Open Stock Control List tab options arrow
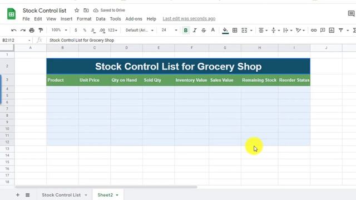Image resolution: width=356 pixels, height=200 pixels. (x=86, y=195)
